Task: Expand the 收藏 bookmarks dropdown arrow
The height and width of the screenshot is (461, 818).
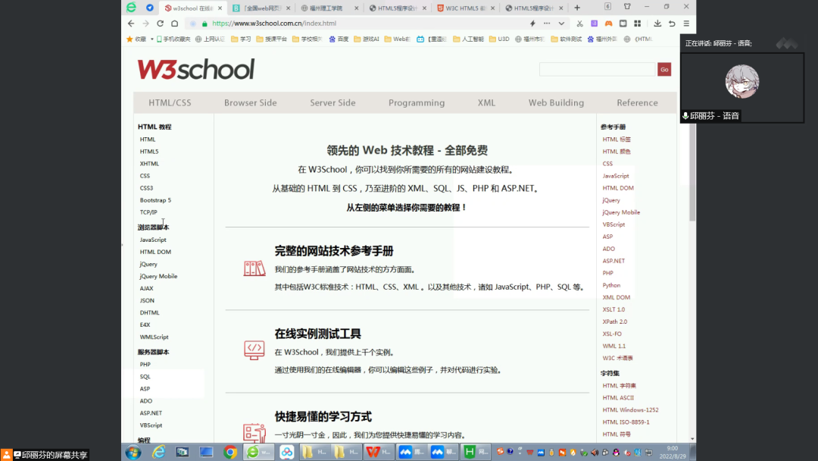Action: coord(151,39)
